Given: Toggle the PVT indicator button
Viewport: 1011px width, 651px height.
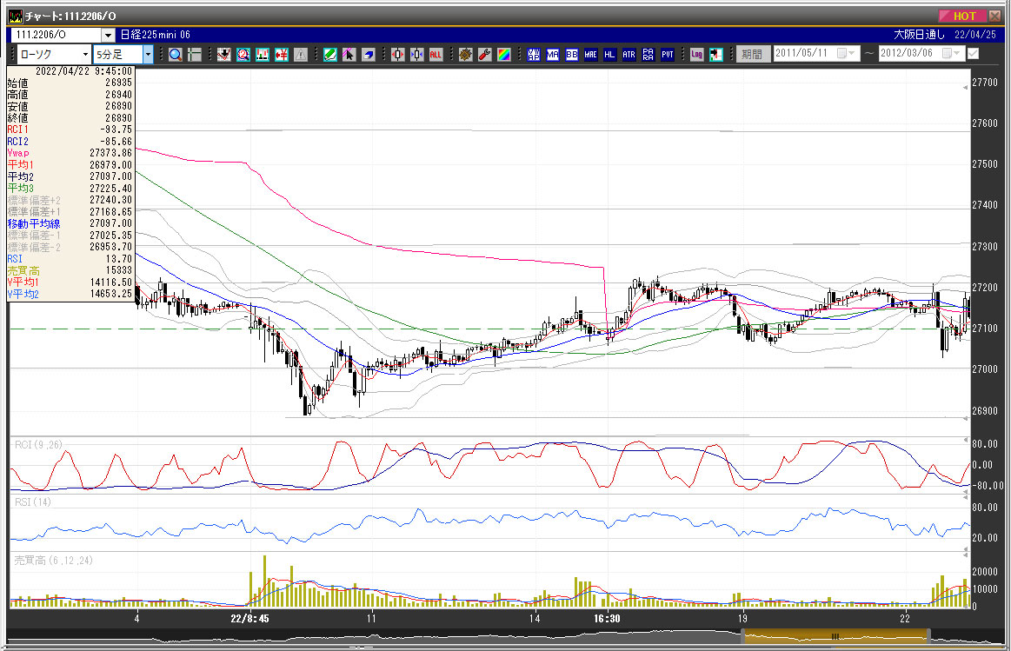Looking at the screenshot, I should [667, 55].
